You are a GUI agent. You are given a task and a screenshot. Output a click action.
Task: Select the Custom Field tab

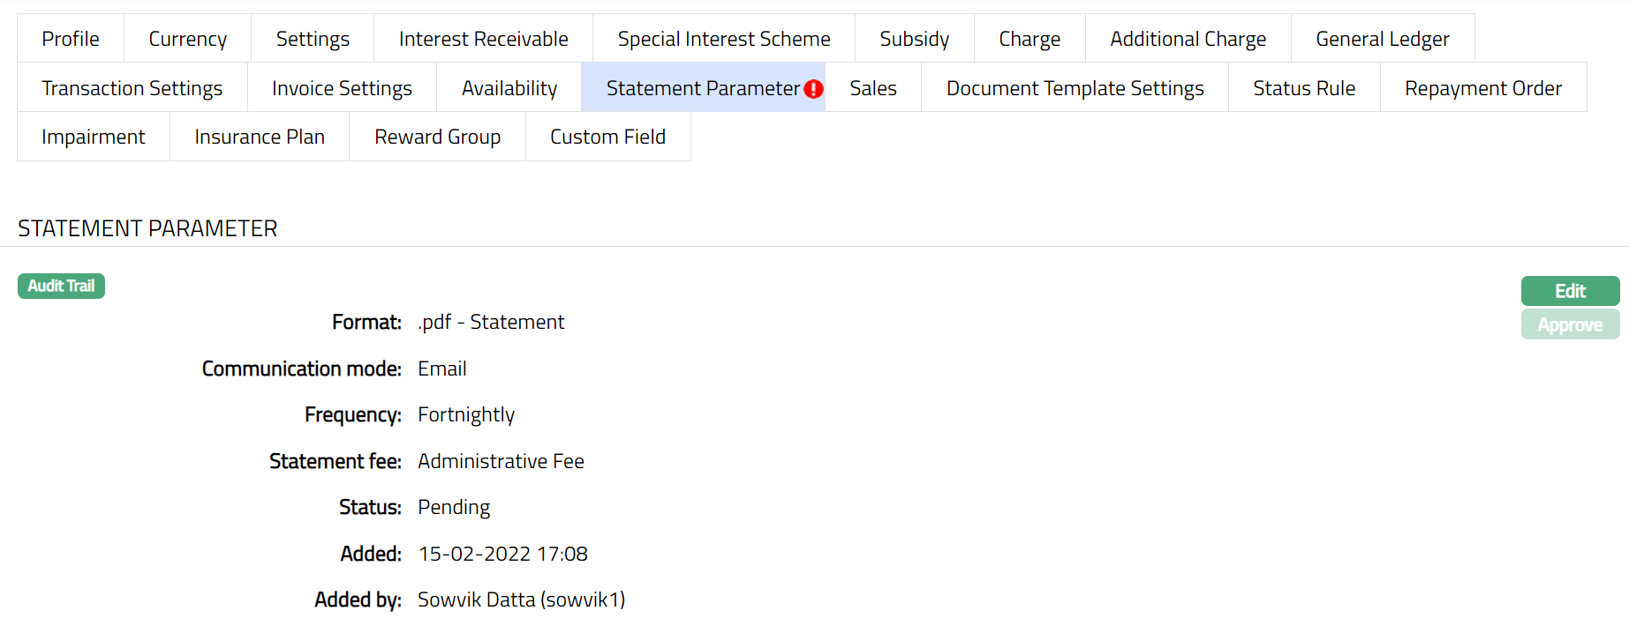(x=607, y=137)
